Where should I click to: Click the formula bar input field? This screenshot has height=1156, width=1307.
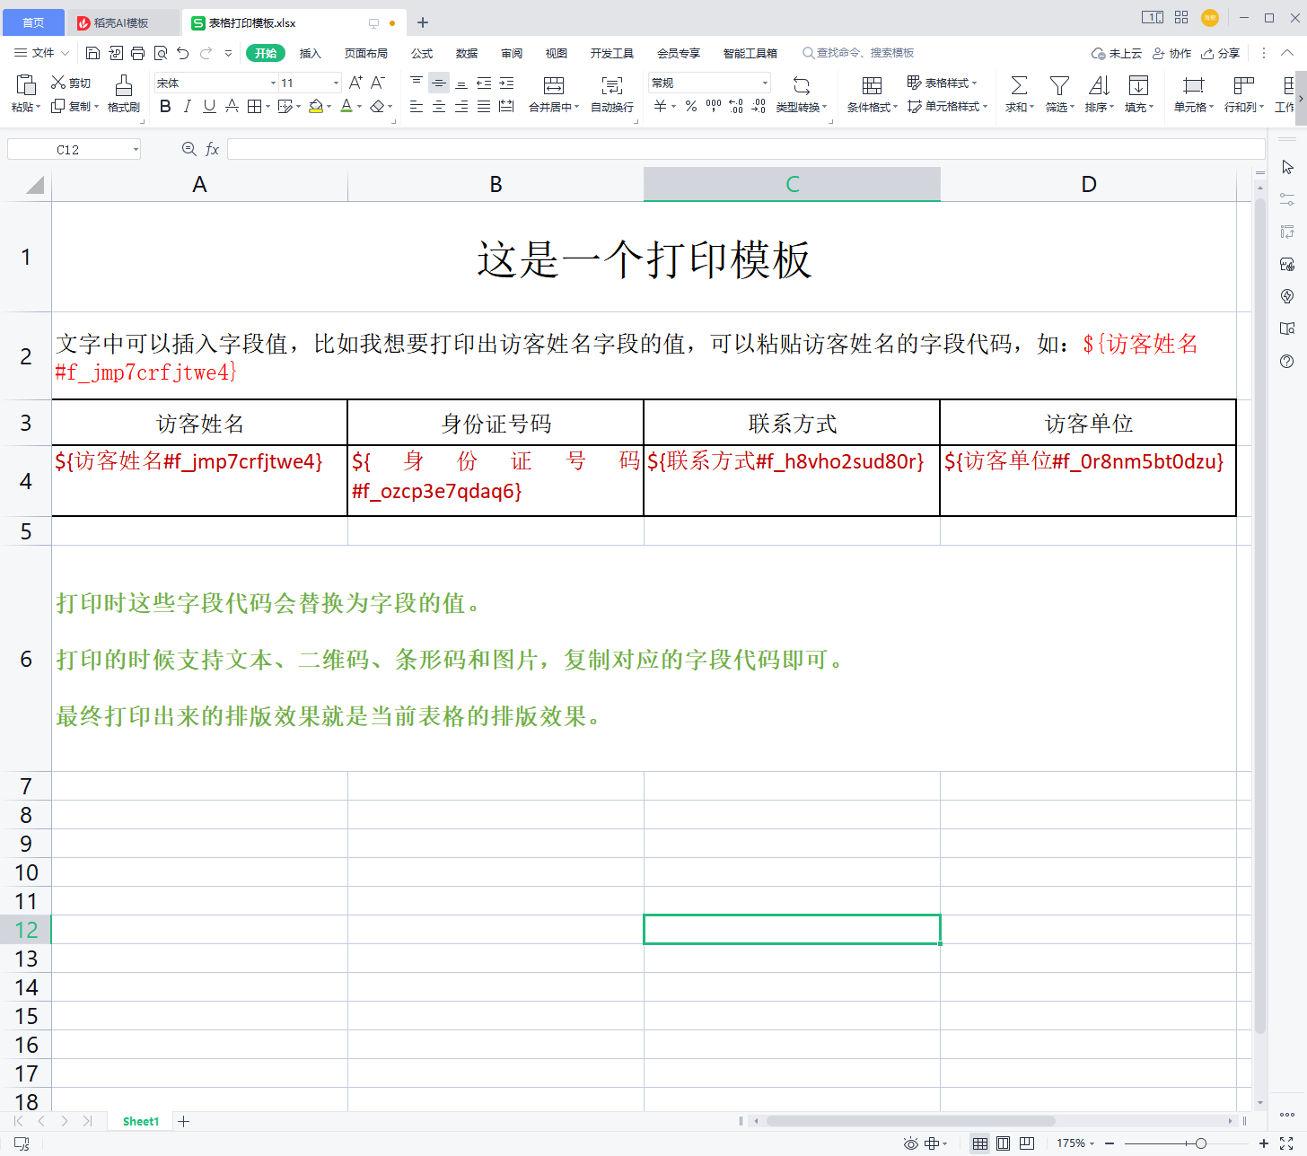click(745, 150)
